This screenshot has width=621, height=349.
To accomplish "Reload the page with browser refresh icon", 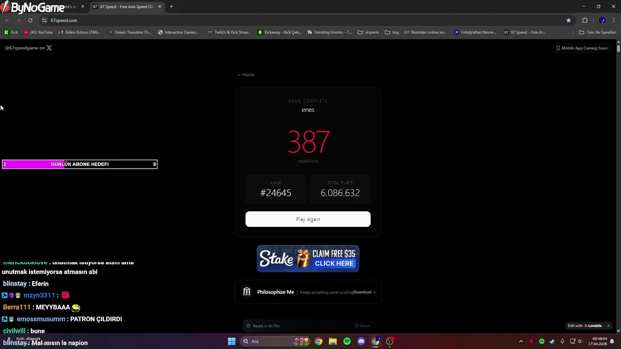I will click(30, 20).
